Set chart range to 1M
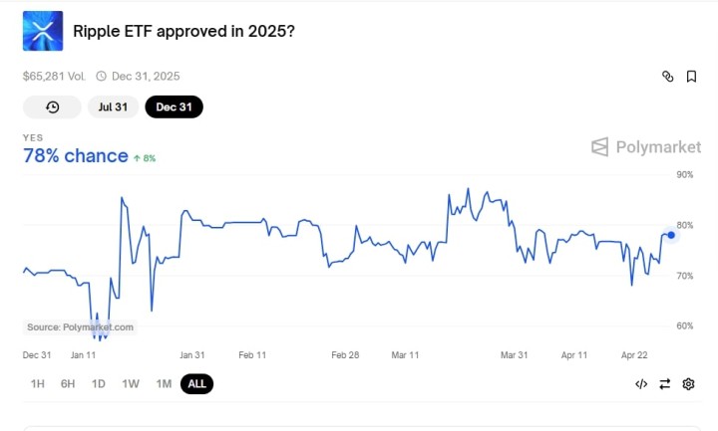718x431 pixels. [164, 384]
